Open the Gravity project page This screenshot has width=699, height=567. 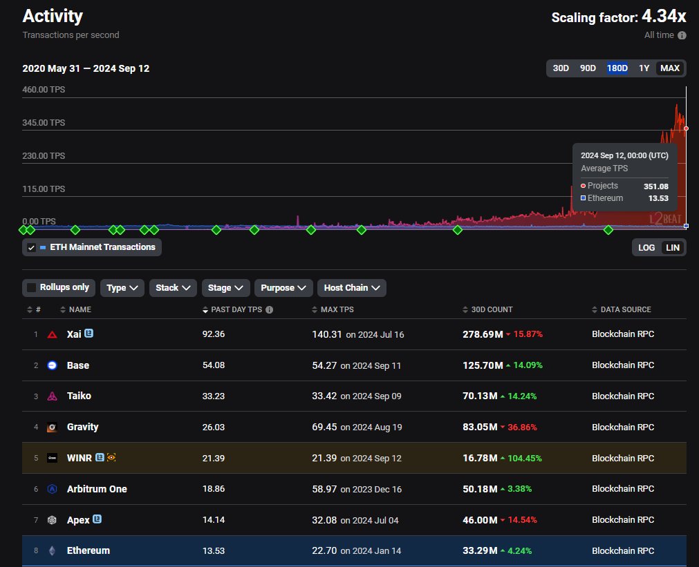tap(82, 427)
